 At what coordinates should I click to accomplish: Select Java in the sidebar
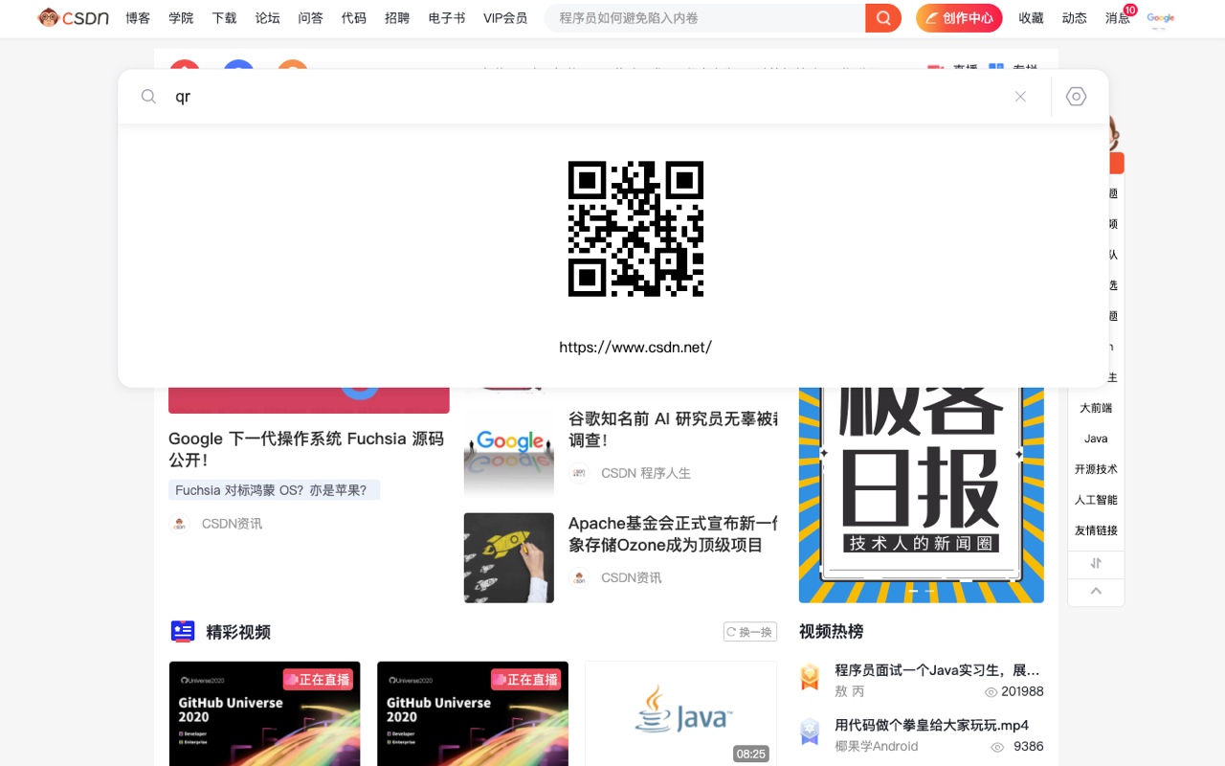[x=1096, y=439]
